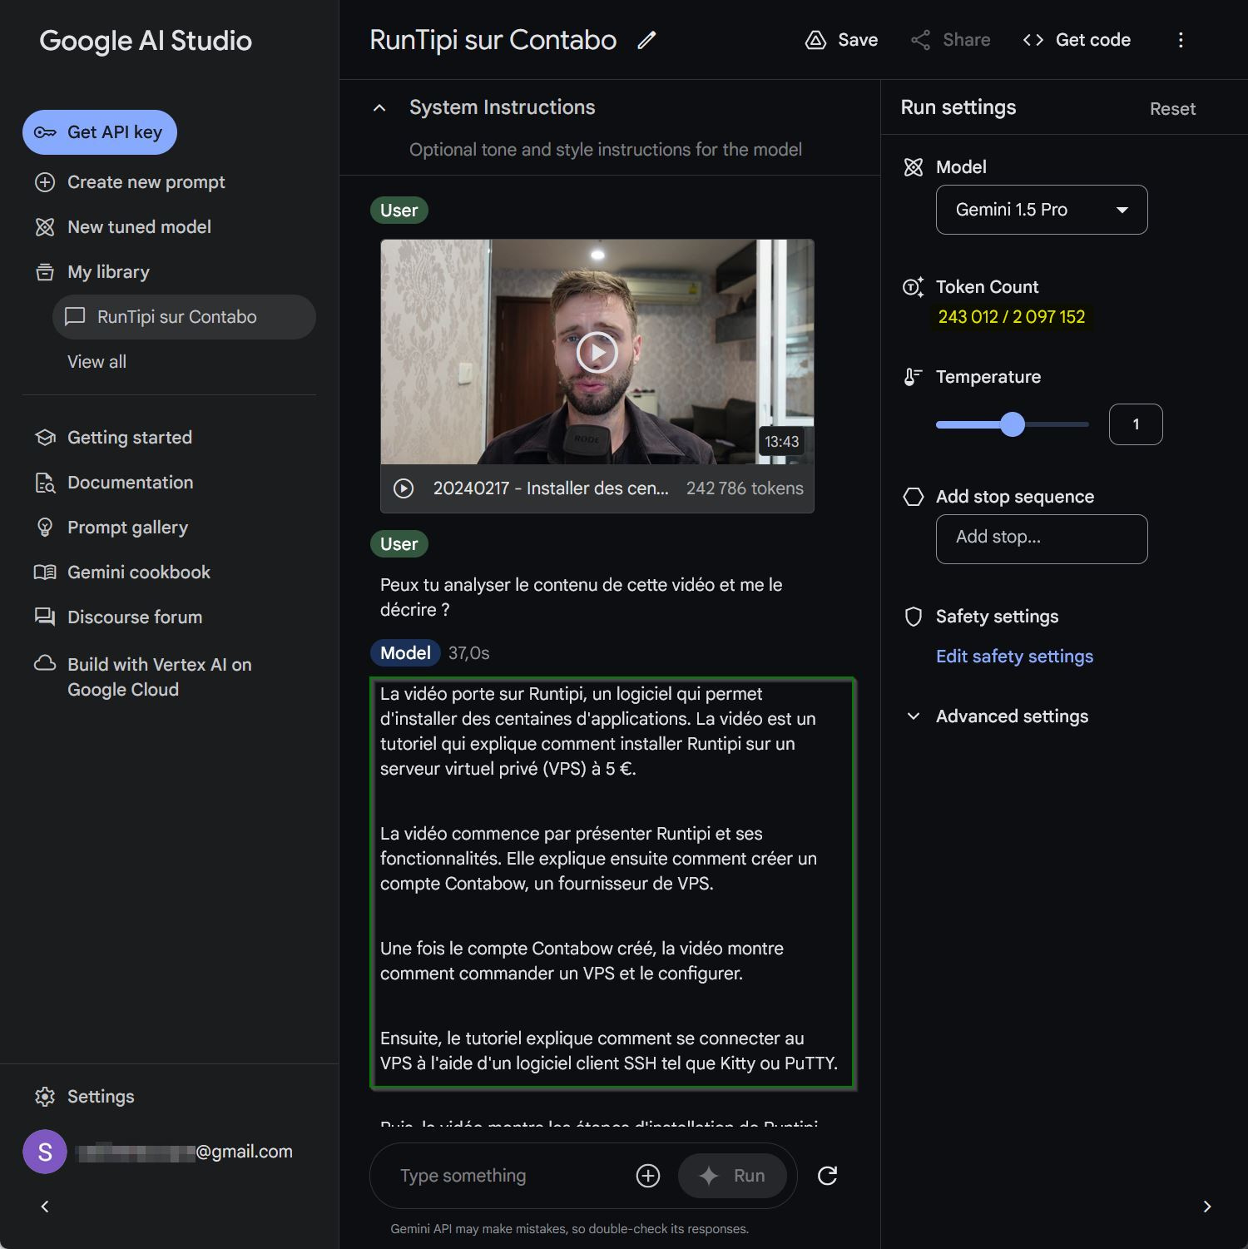Image resolution: width=1248 pixels, height=1249 pixels.
Task: Click the model response text about Runtipi
Action: click(612, 883)
